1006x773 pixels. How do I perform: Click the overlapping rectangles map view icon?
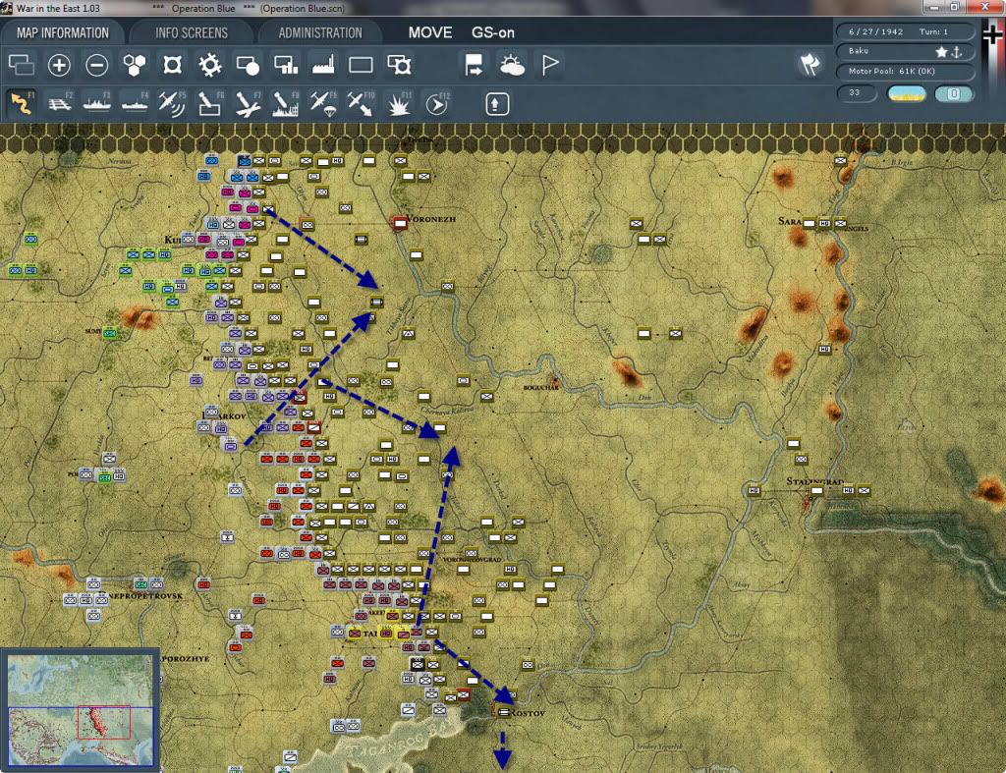[x=22, y=65]
